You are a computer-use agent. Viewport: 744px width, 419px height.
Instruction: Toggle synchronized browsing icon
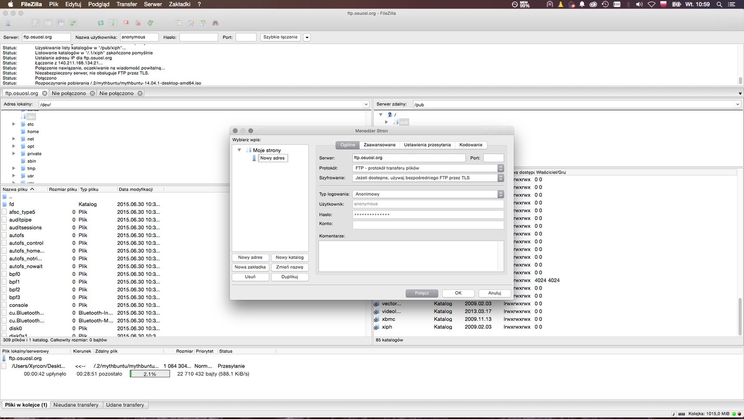(203, 23)
